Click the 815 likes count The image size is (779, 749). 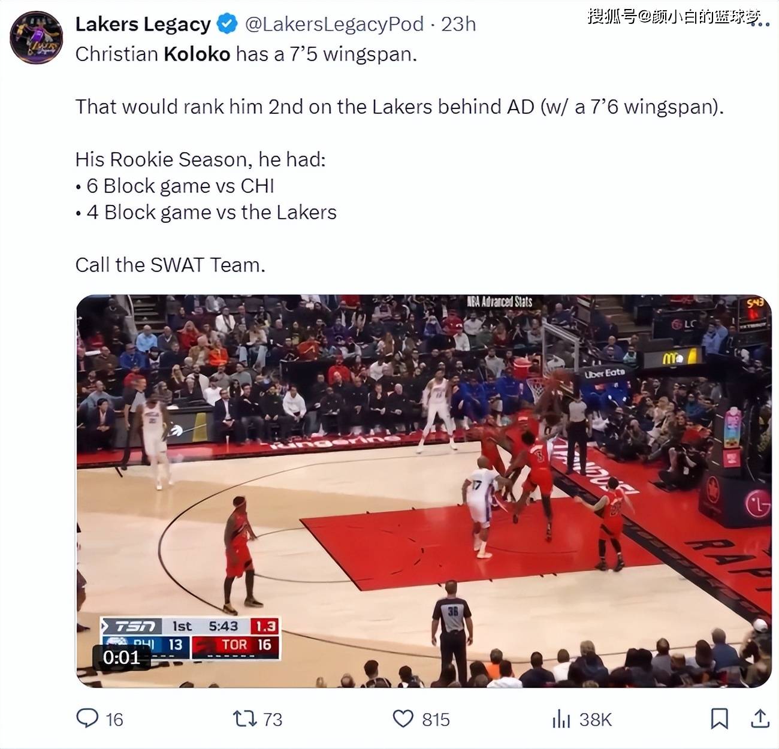click(436, 719)
